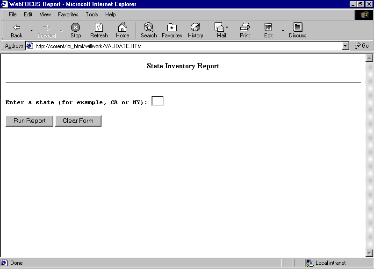Click the Run Report button
The image size is (374, 269).
(x=29, y=121)
